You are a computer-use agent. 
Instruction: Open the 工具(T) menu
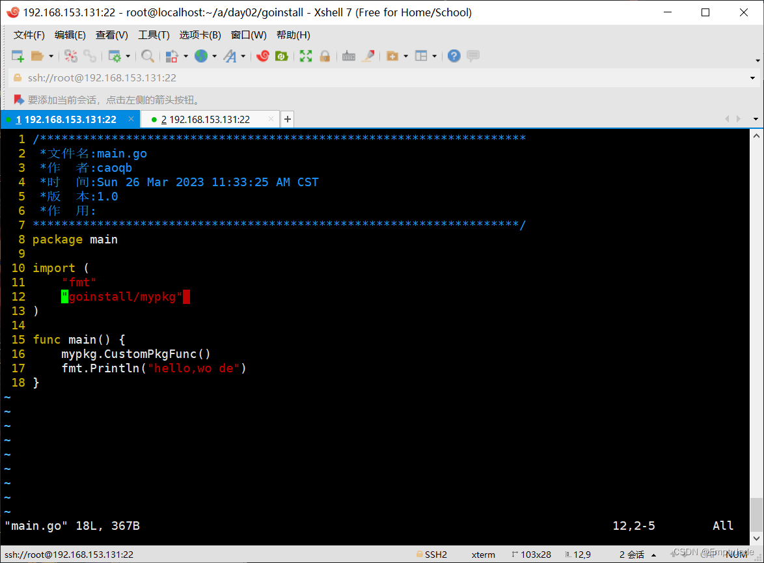coord(154,35)
